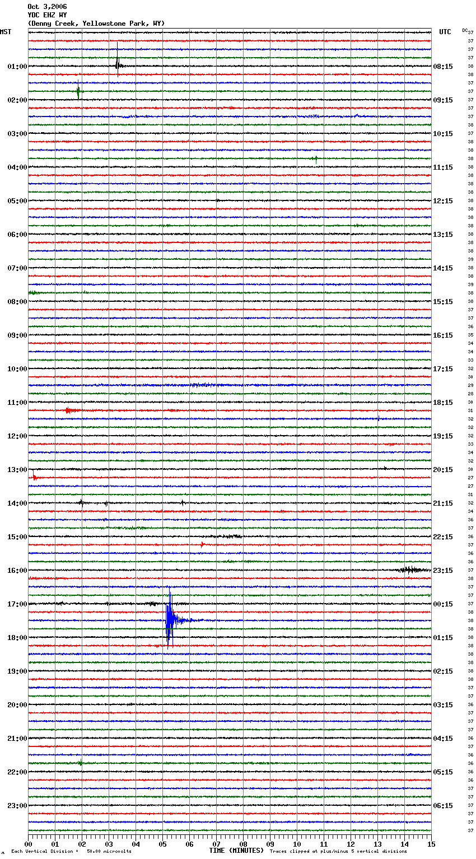Click the 20:00 MST time label
476x859 pixels.
coord(17,705)
